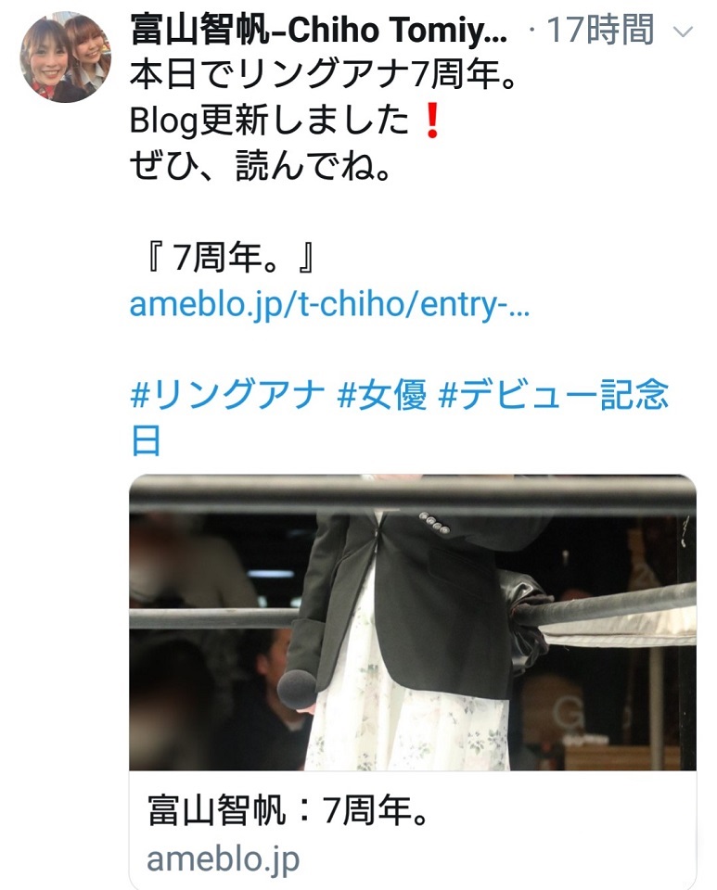Image resolution: width=717 pixels, height=890 pixels.
Task: Click the wrapped 日 of the last hashtag
Action: (x=146, y=441)
